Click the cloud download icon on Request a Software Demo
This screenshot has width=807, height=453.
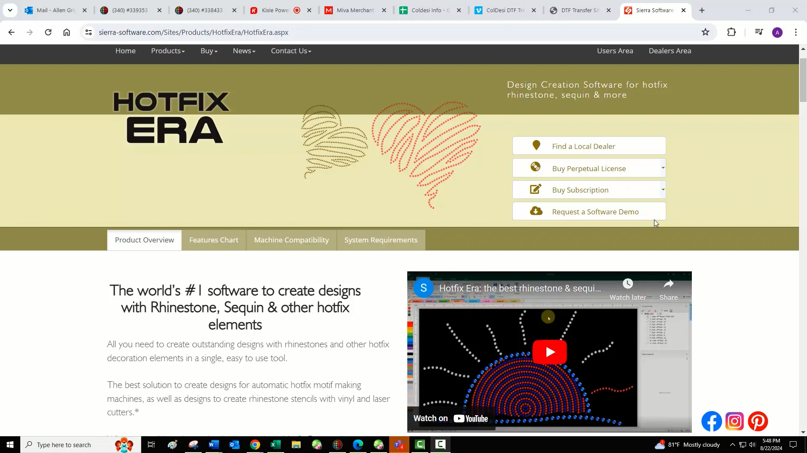coord(536,211)
